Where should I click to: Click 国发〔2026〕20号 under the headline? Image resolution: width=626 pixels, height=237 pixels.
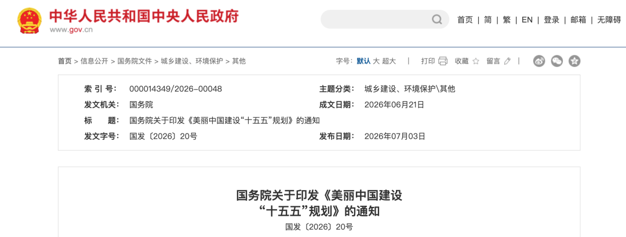click(x=319, y=227)
